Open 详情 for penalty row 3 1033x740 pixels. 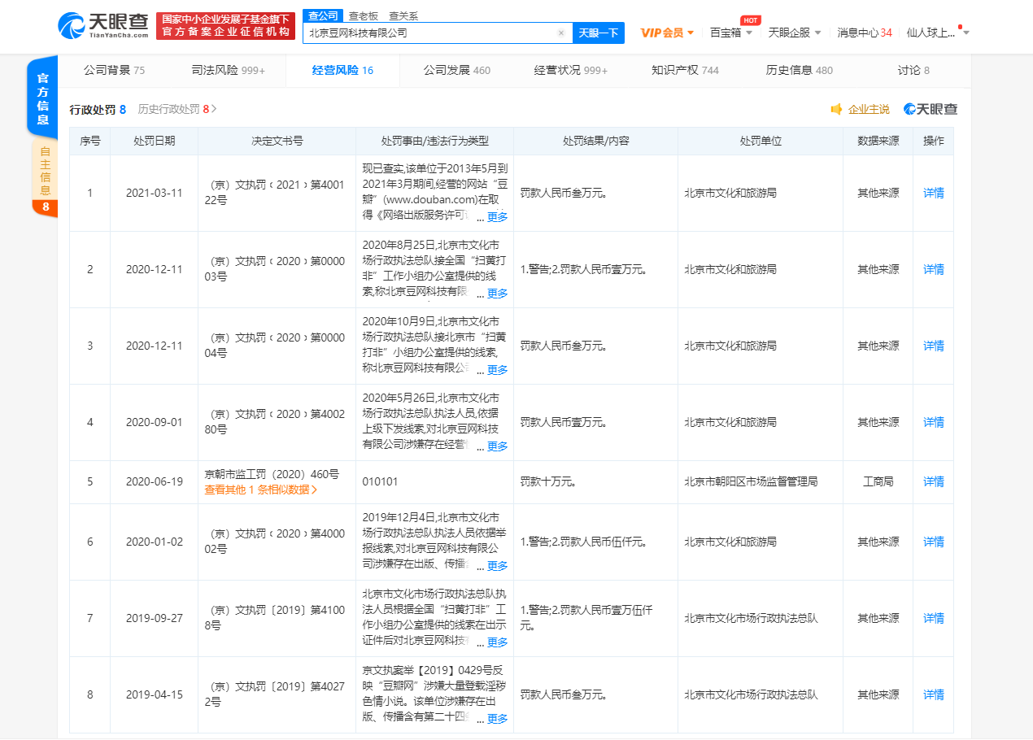pyautogui.click(x=933, y=346)
